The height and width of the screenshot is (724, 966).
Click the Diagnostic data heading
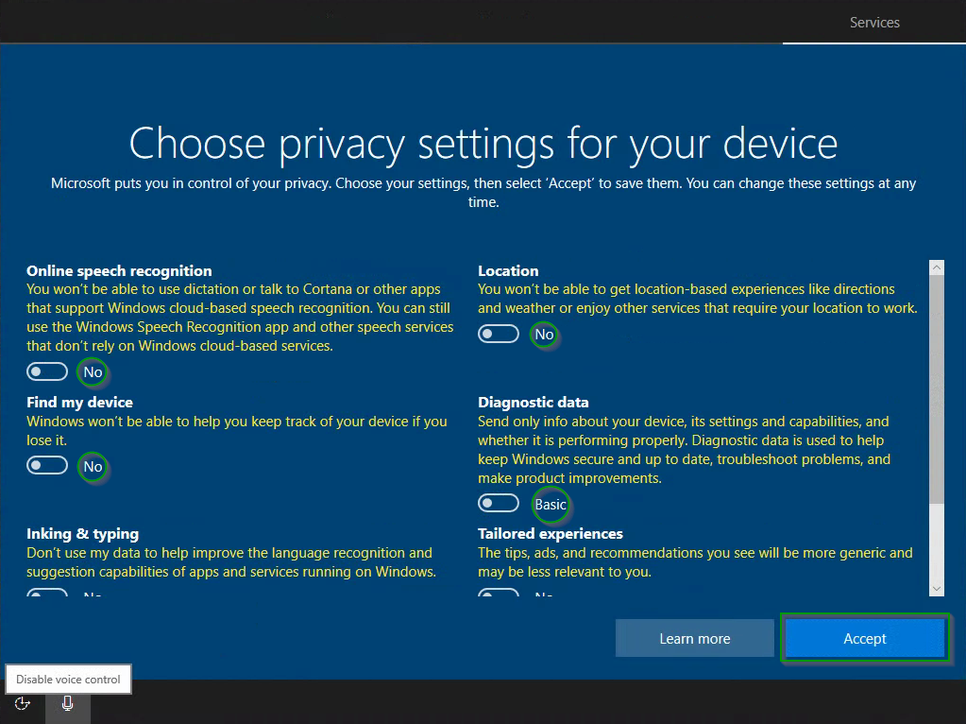tap(533, 403)
